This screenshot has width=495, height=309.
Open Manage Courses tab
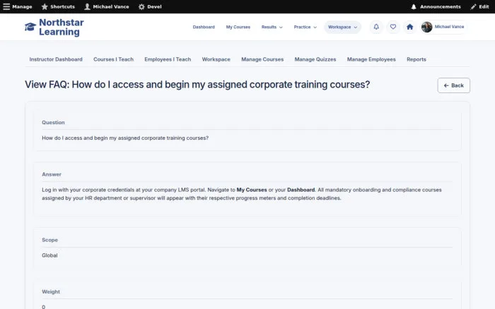(262, 59)
